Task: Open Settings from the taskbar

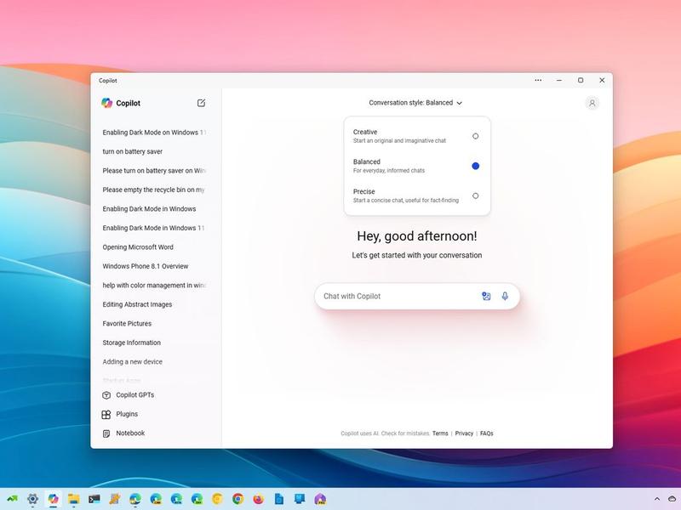Action: (32, 499)
